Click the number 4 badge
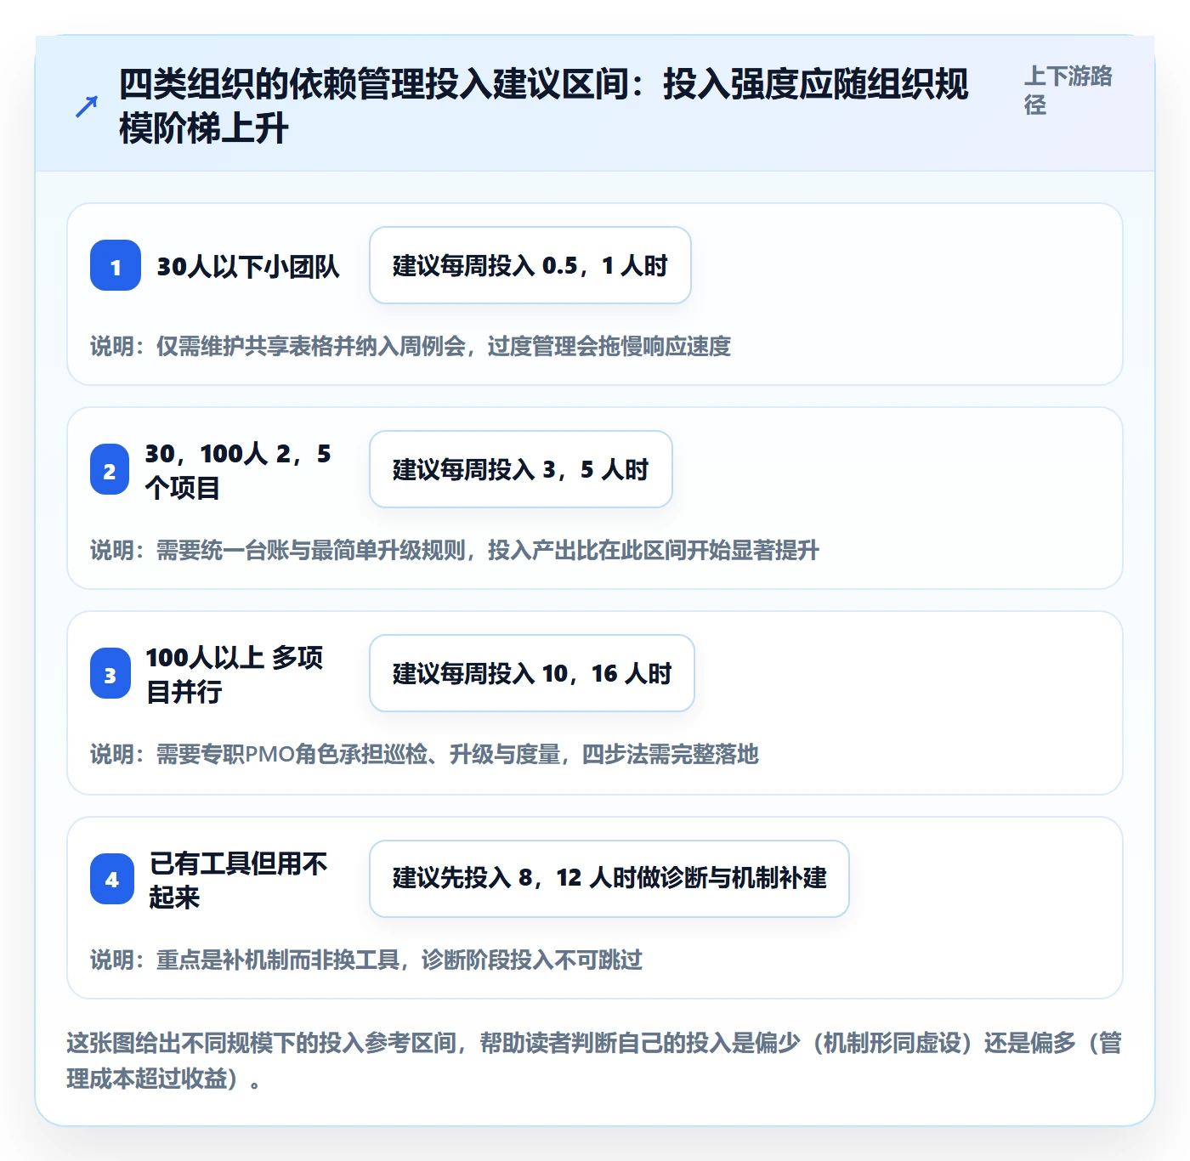 click(112, 879)
